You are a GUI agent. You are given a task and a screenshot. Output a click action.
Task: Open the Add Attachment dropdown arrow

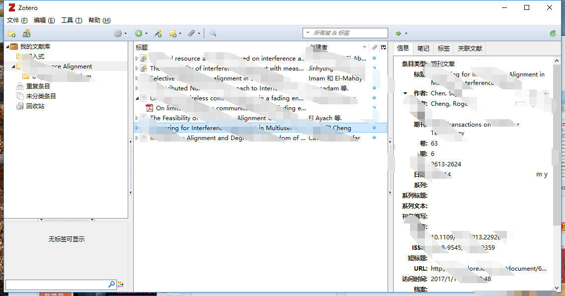(x=199, y=33)
